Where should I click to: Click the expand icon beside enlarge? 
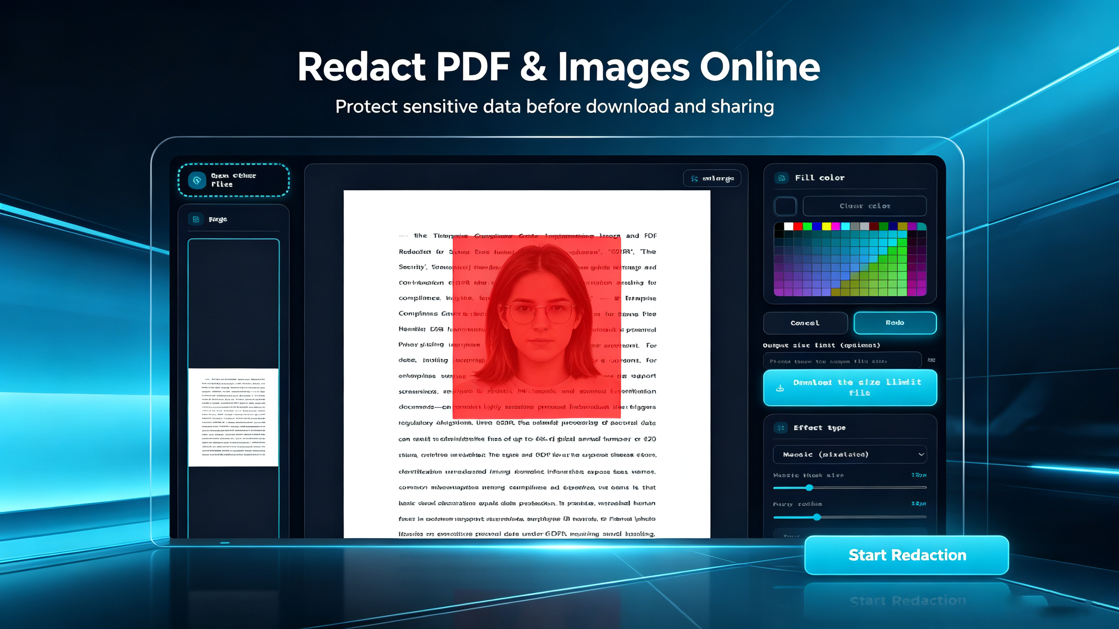[x=694, y=179]
